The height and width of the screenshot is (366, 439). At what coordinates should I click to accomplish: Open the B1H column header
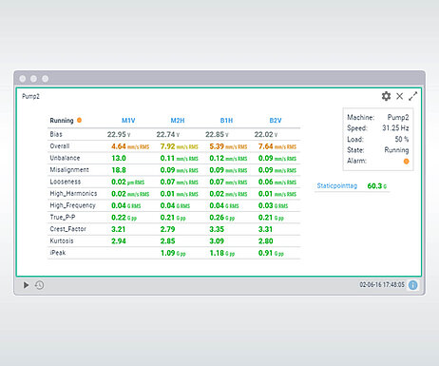(226, 121)
